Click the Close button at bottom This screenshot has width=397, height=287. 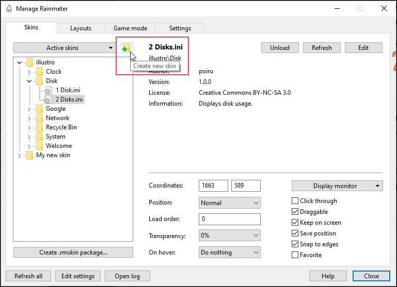[371, 276]
